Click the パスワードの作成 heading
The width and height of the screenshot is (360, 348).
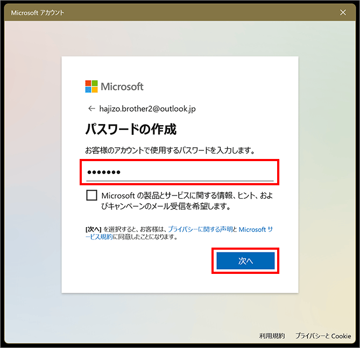pos(131,129)
